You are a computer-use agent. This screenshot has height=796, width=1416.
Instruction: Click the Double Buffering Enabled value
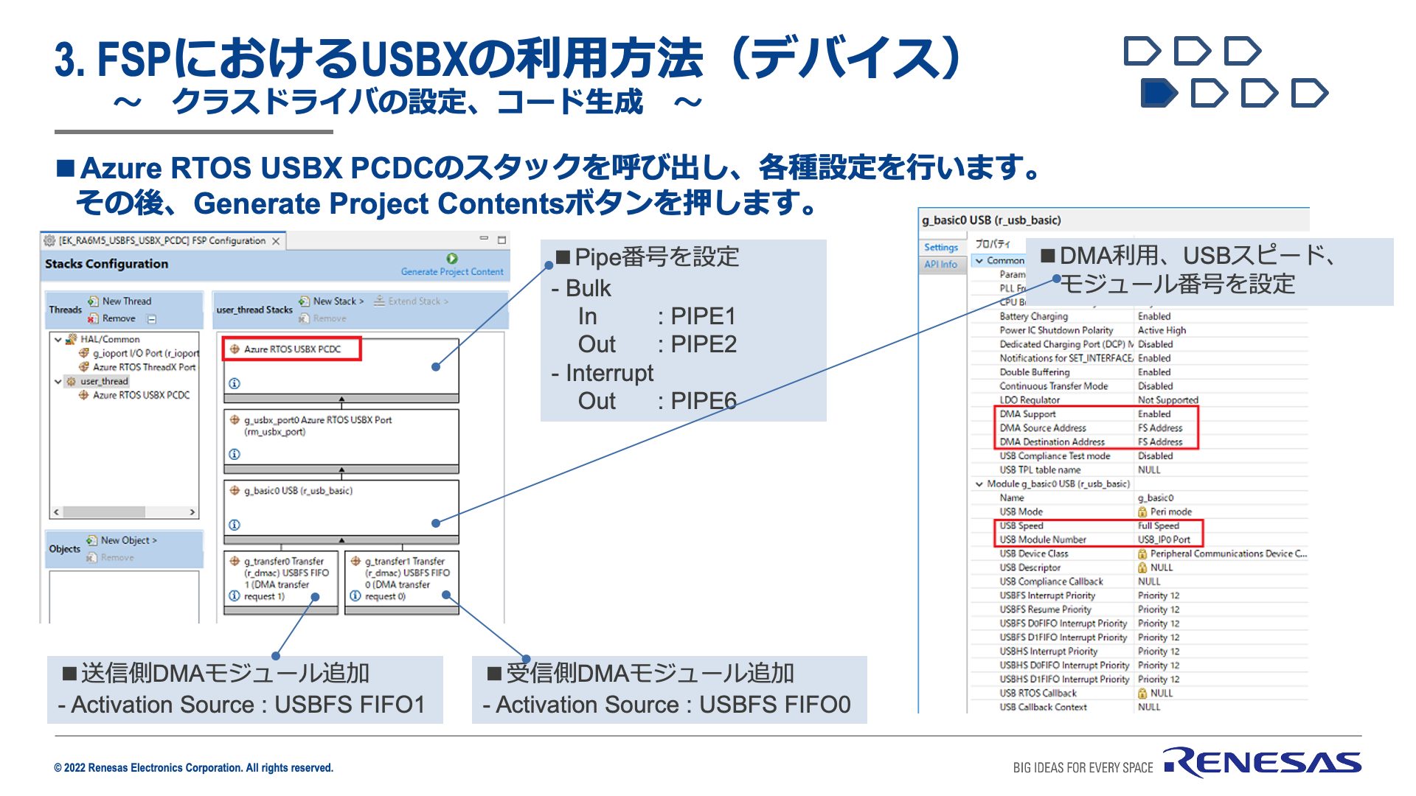(x=1154, y=372)
